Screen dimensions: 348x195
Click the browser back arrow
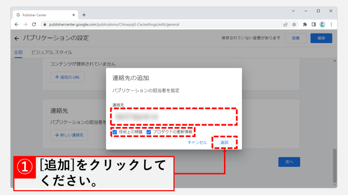tap(17, 24)
